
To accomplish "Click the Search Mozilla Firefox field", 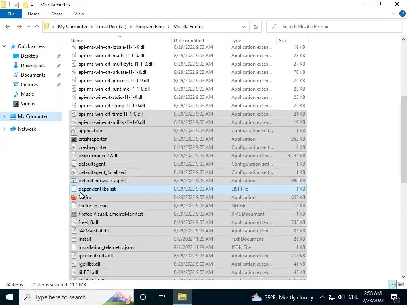I will coord(334,27).
